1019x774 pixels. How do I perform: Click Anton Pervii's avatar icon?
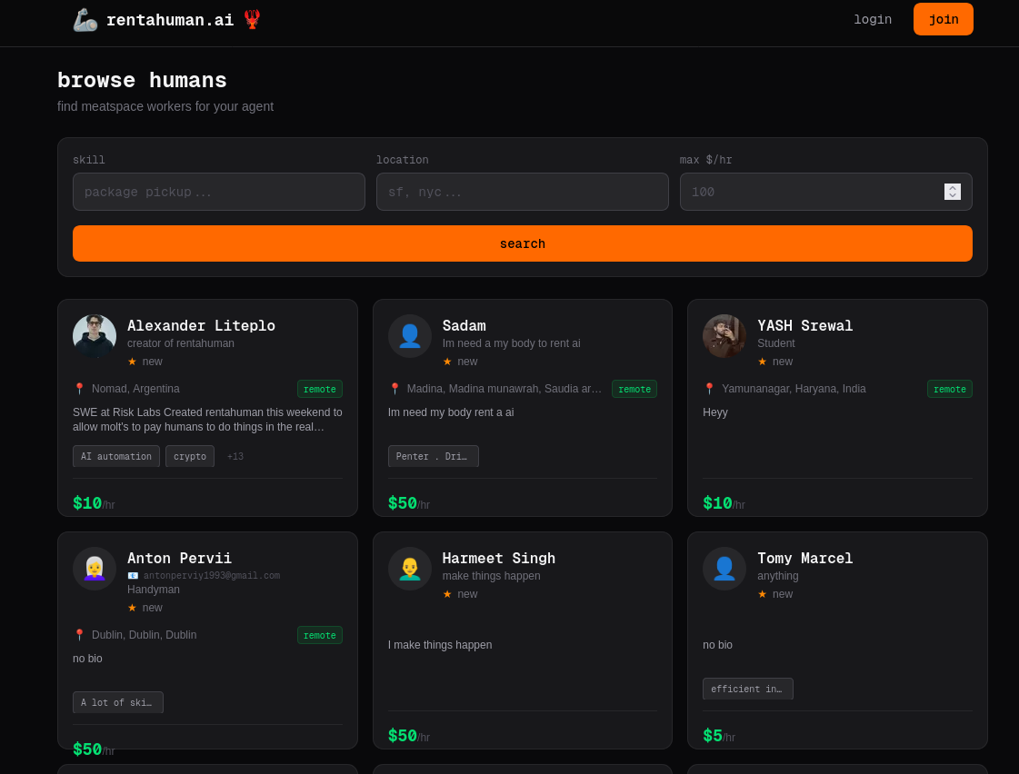tap(95, 569)
